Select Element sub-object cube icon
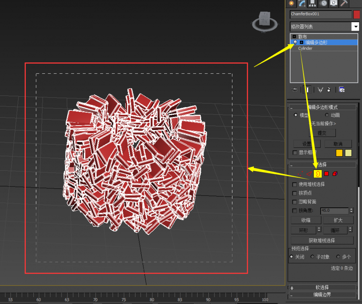 [x=335, y=174]
